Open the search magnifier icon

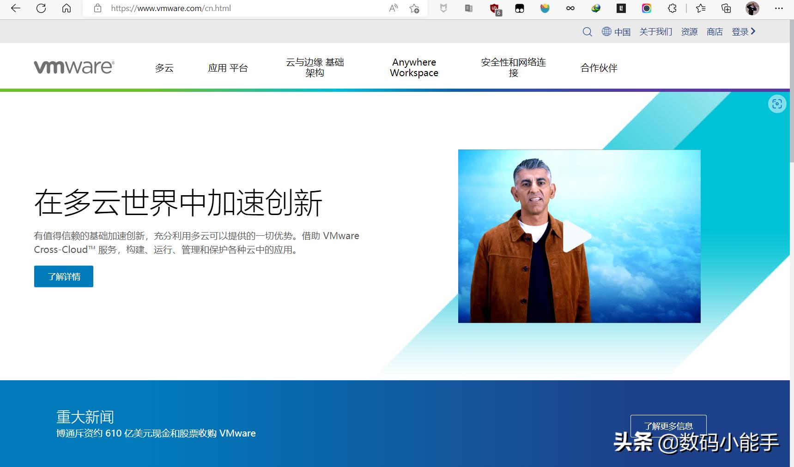click(x=587, y=31)
